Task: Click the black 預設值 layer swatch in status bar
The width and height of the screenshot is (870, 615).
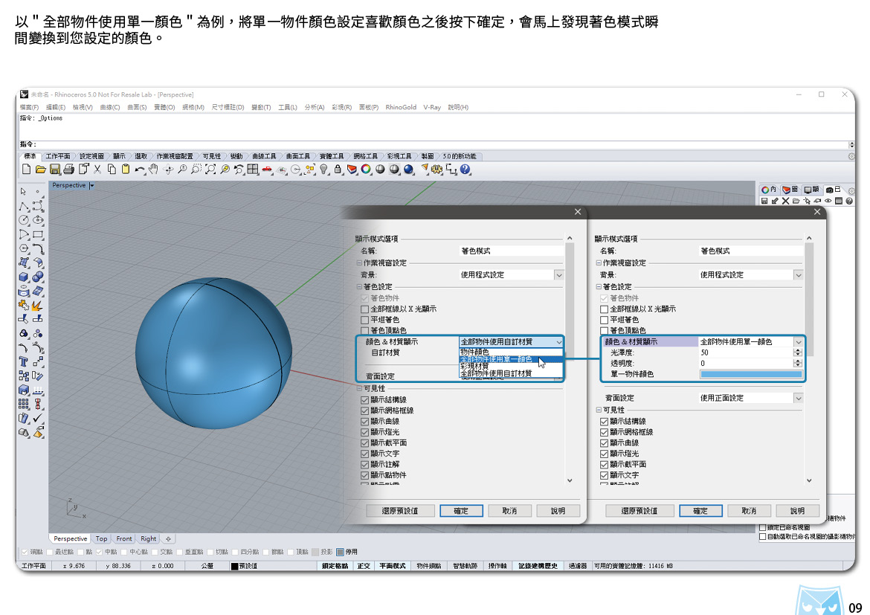Action: (x=235, y=566)
